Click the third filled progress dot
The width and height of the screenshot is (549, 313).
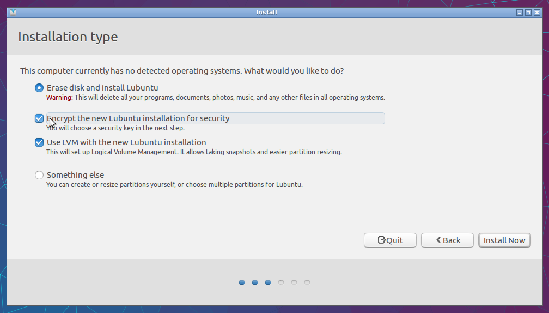click(268, 282)
